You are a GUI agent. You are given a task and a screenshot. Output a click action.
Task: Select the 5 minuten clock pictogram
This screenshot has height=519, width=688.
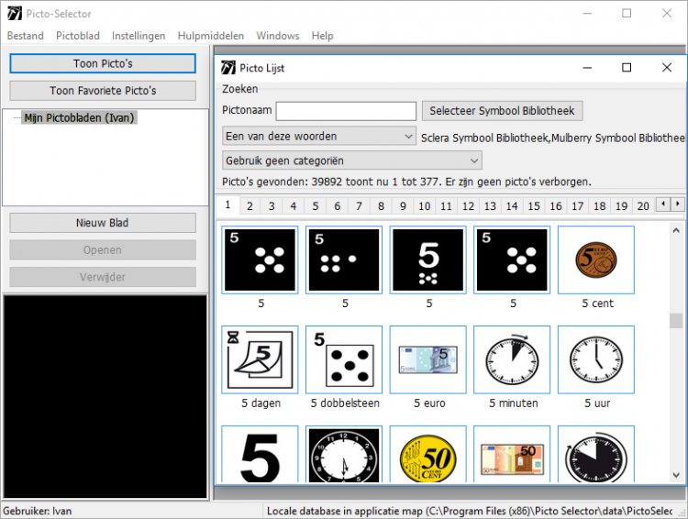[512, 359]
